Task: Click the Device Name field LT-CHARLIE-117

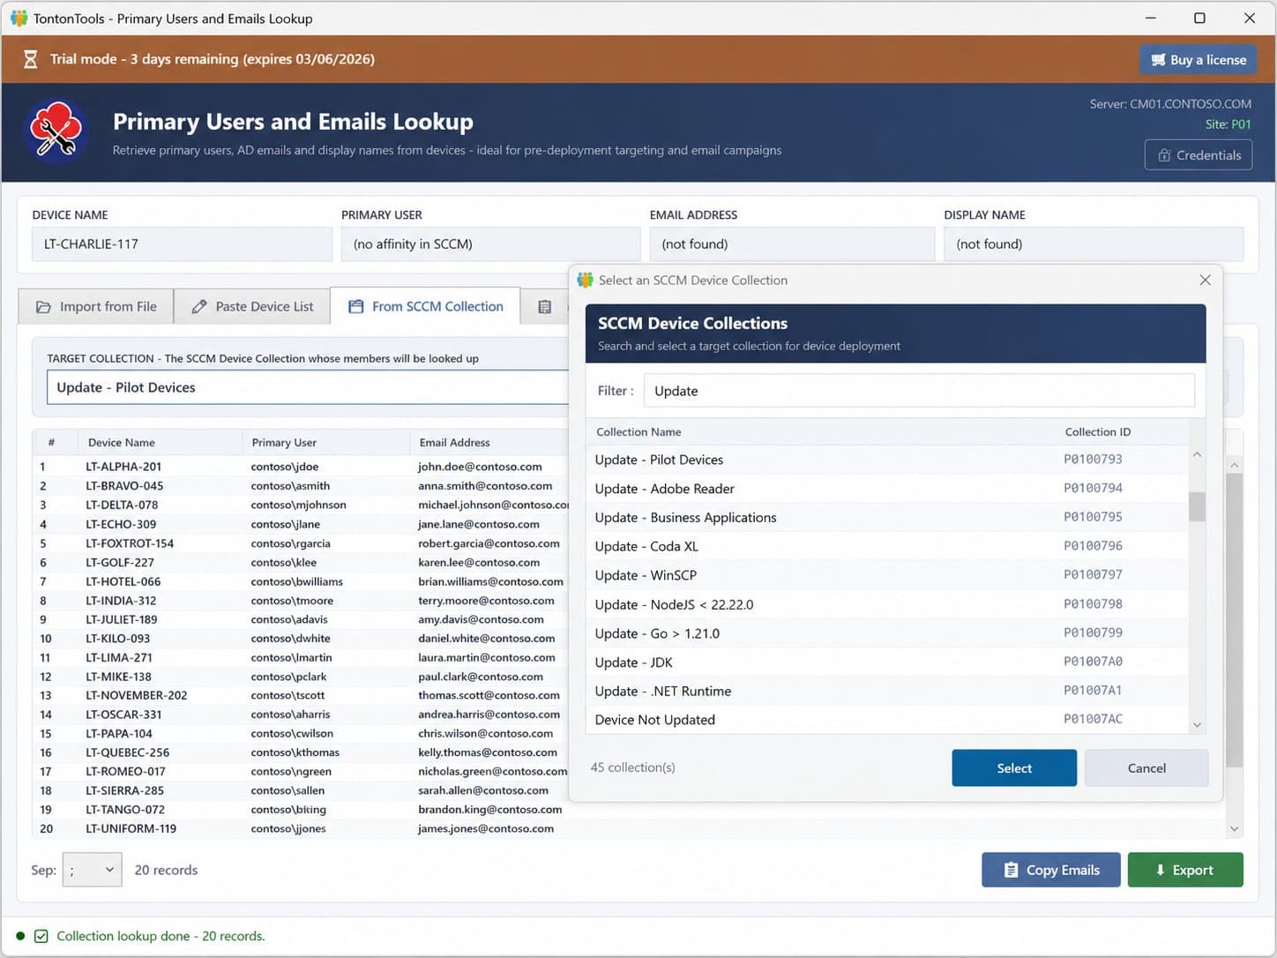Action: coord(183,244)
